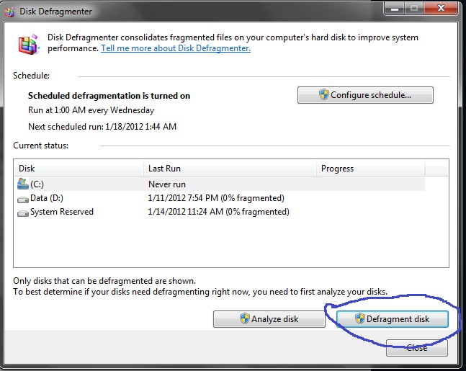This screenshot has height=371, width=466.
Task: Click the disabled maximize window button
Action: [x=414, y=9]
